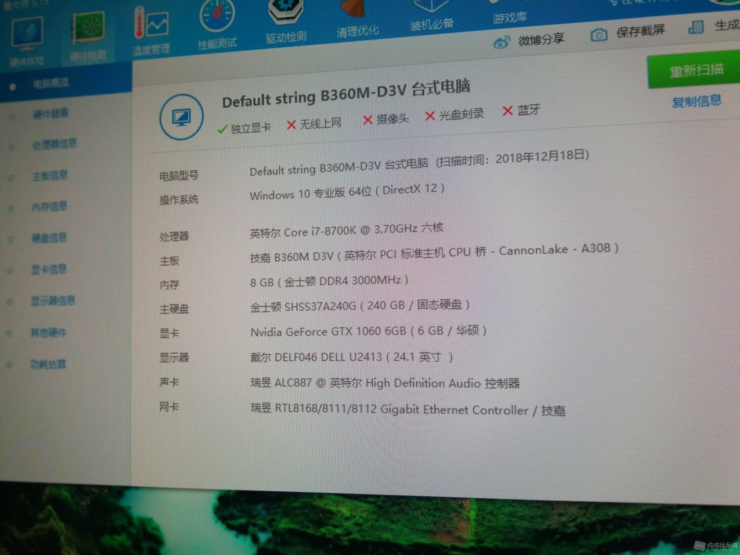Image resolution: width=740 pixels, height=555 pixels.
Task: Open 其他硬件 sidebar item
Action: click(x=48, y=332)
